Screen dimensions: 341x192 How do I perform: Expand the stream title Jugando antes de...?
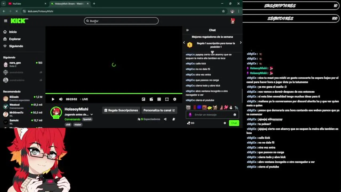pos(92,114)
